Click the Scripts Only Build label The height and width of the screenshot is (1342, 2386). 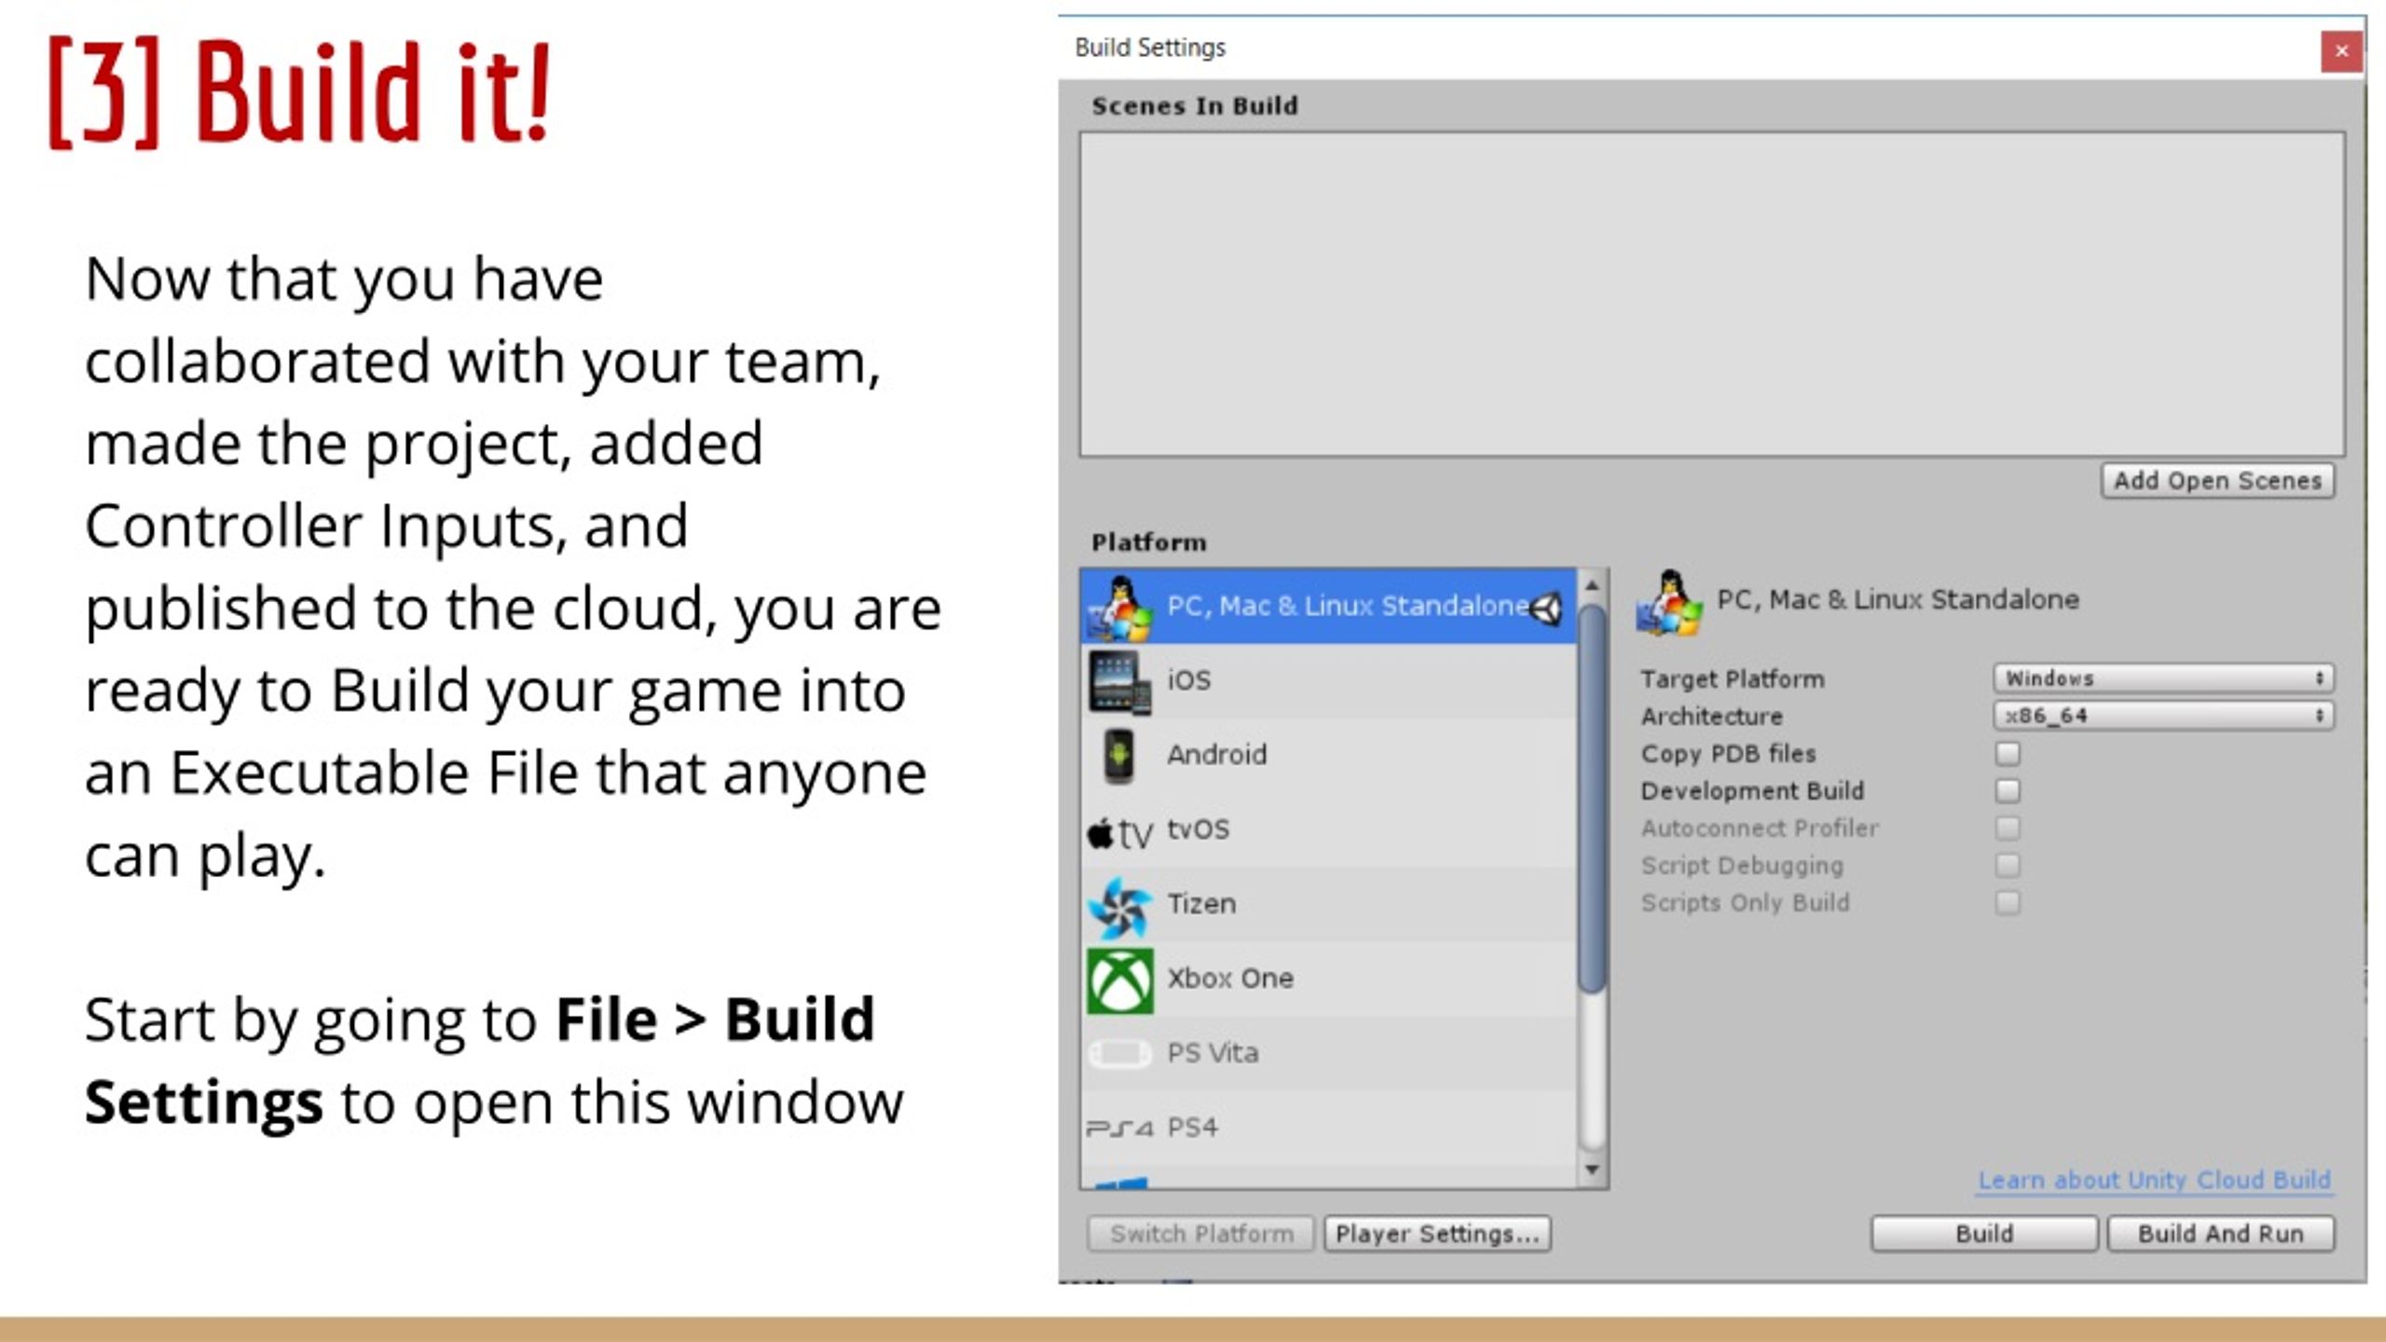coord(1746,902)
